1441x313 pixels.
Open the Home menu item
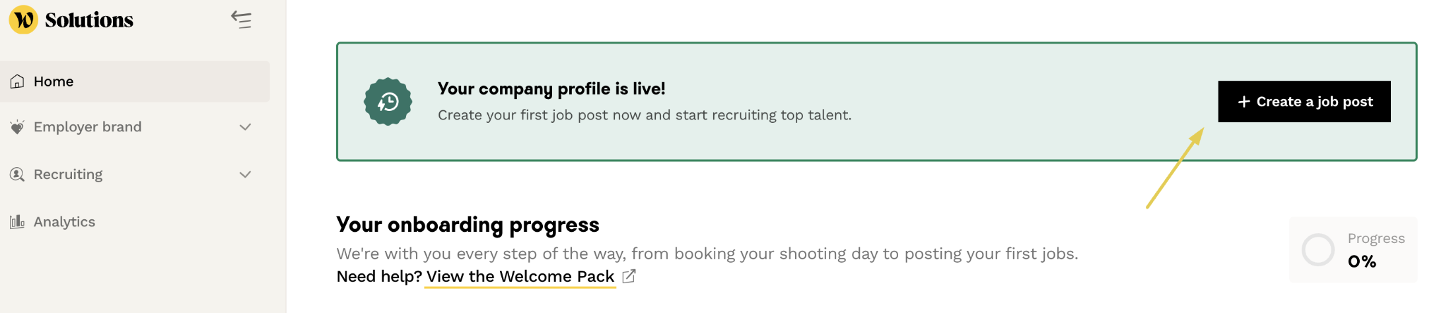coord(135,81)
